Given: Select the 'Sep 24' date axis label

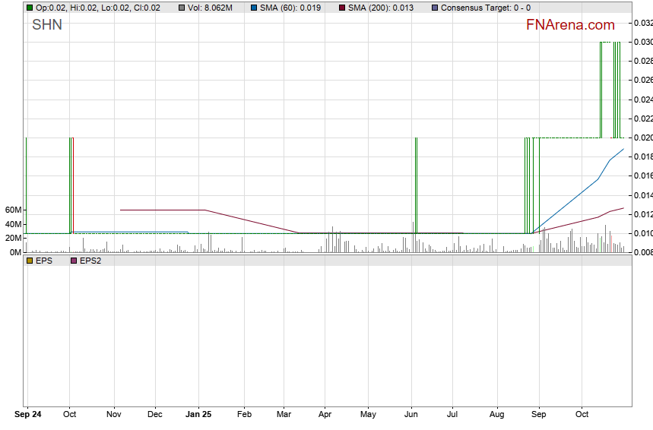Looking at the screenshot, I should [x=28, y=415].
